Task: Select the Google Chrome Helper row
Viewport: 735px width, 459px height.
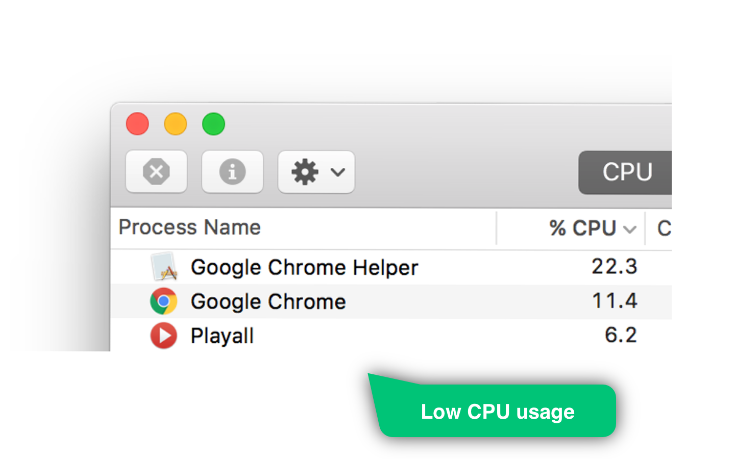Action: tap(391, 267)
